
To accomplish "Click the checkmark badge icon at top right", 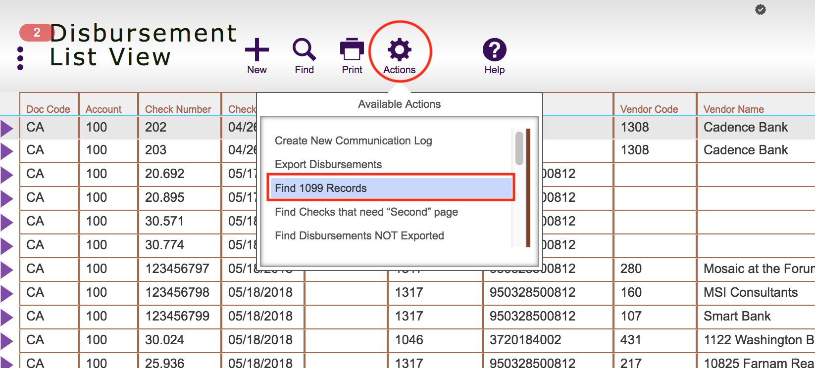I will [761, 9].
